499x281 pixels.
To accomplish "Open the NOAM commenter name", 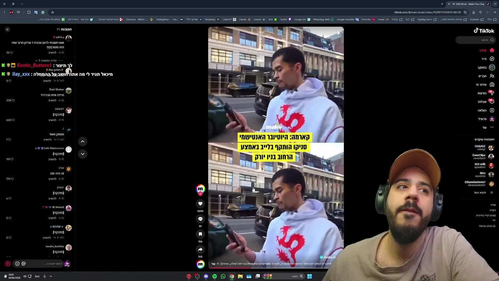I will [x=57, y=227].
